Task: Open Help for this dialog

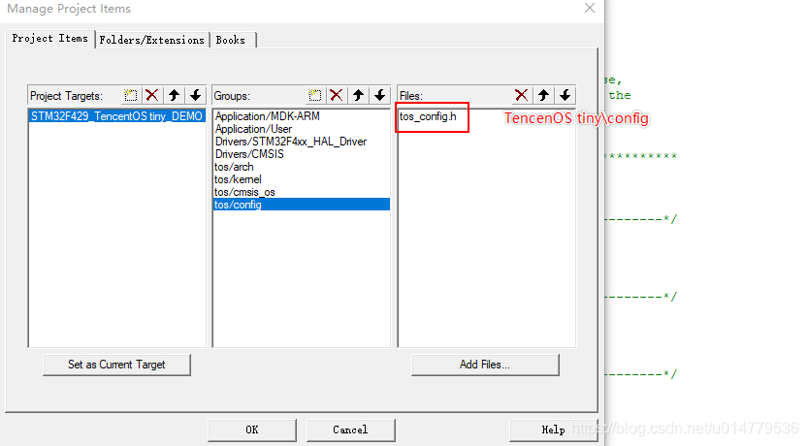Action: pos(554,430)
